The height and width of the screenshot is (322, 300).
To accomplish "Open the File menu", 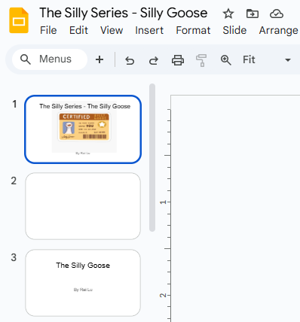I will (x=48, y=30).
